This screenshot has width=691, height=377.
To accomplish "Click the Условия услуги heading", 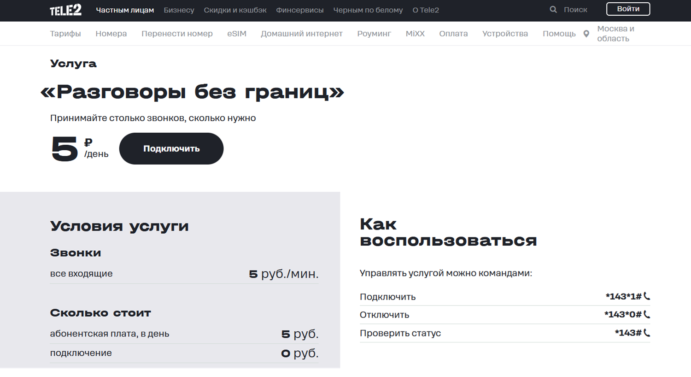I will coord(119,226).
